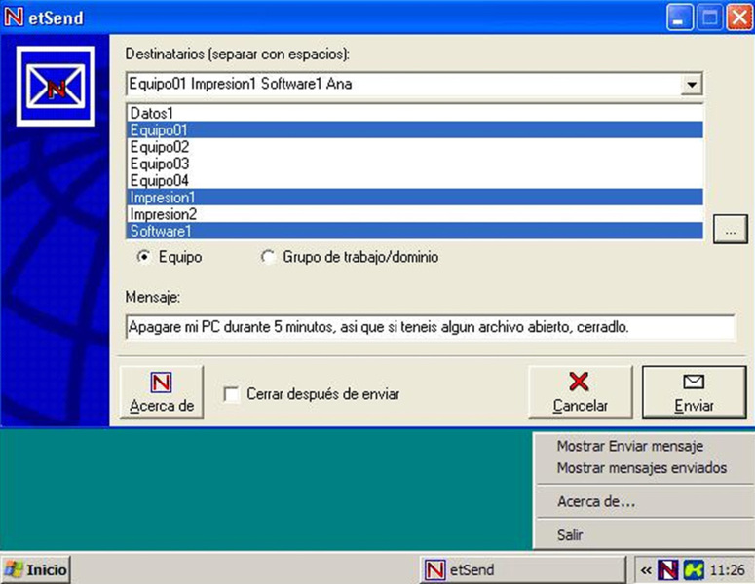Select the Equipo radio button
Viewport: 755px width, 584px height.
pyautogui.click(x=143, y=256)
